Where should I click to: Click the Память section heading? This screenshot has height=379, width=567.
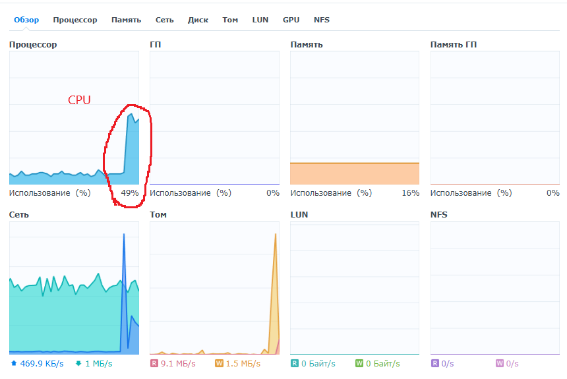pyautogui.click(x=307, y=44)
